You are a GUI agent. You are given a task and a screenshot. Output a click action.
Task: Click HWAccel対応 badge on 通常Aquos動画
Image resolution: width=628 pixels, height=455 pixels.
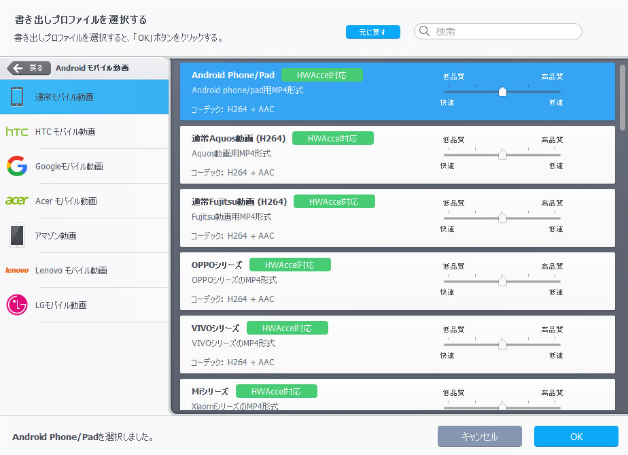tap(333, 138)
